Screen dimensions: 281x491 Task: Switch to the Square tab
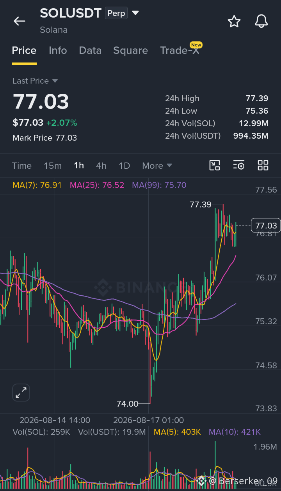[x=130, y=50]
